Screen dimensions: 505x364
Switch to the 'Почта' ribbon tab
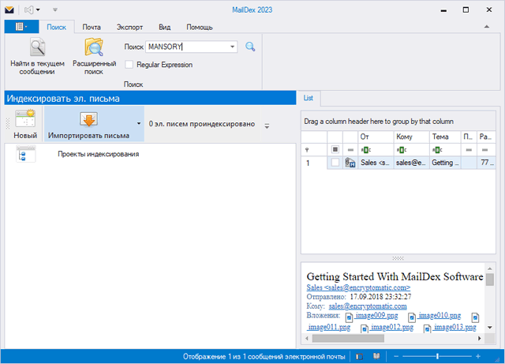coord(92,26)
